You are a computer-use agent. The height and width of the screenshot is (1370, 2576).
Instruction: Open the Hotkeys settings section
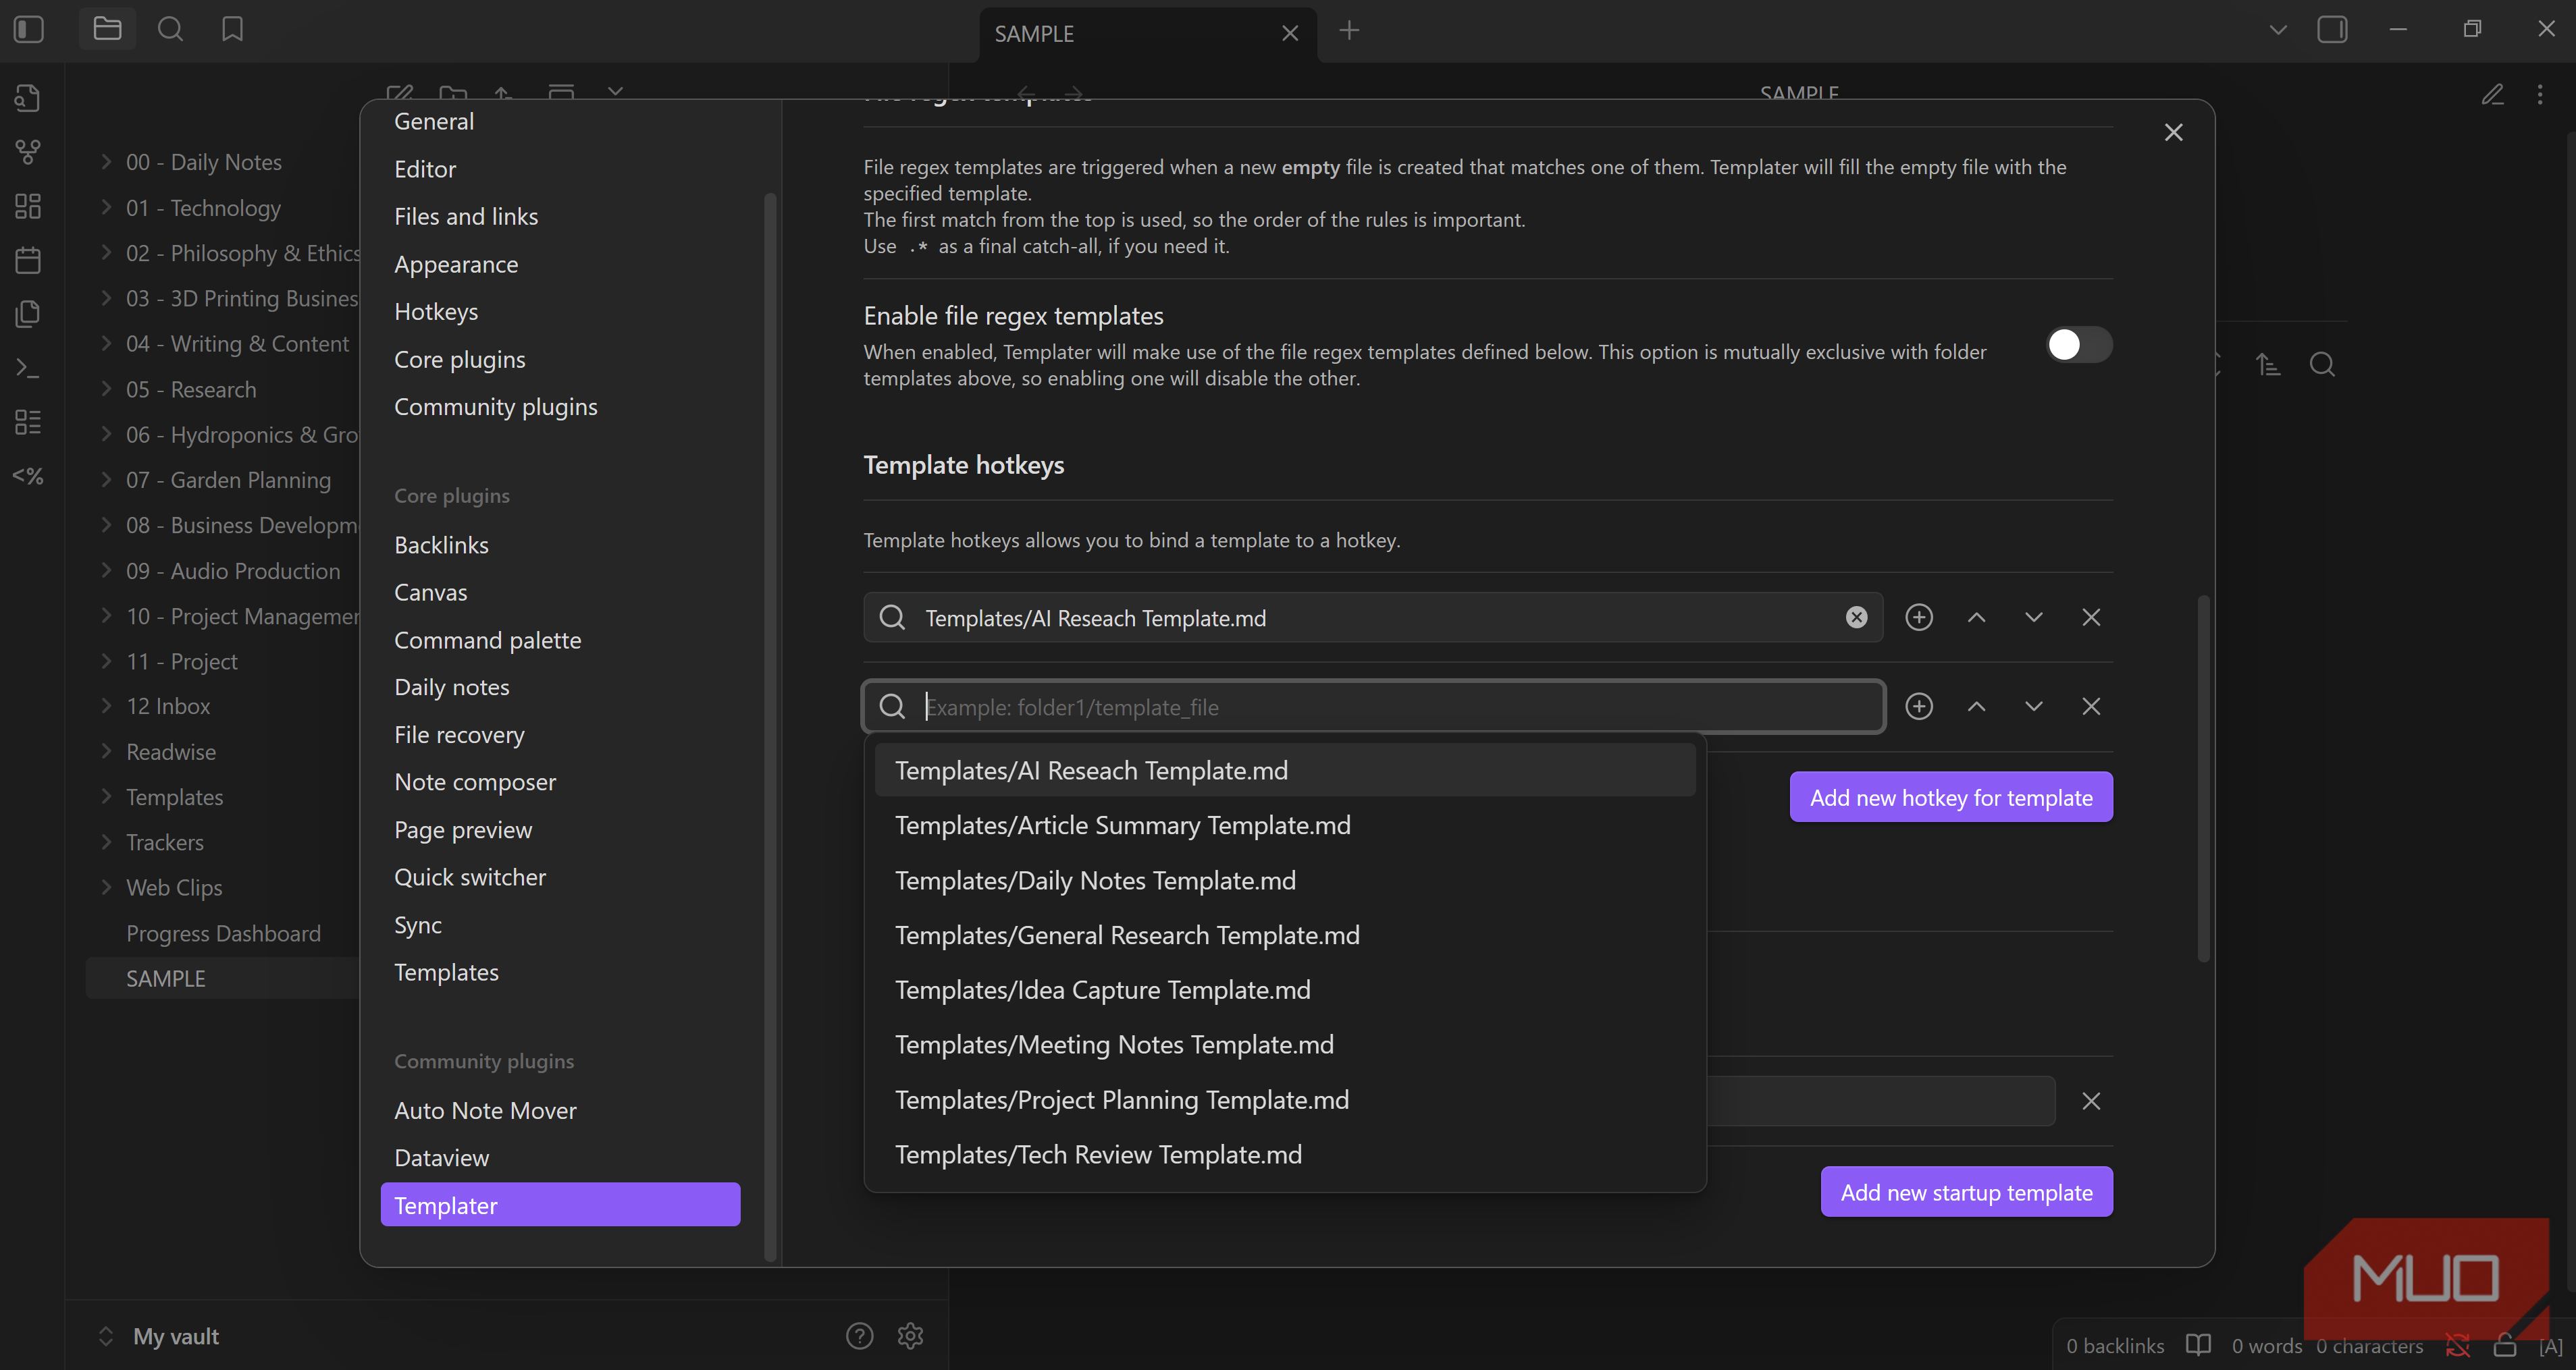coord(436,312)
